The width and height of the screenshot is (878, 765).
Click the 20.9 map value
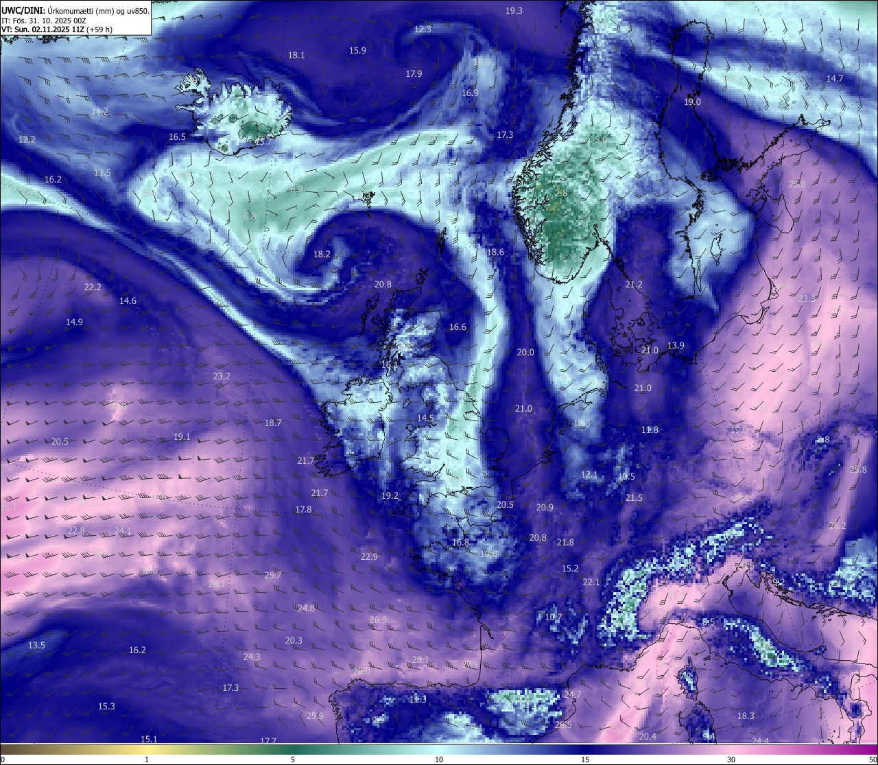545,507
